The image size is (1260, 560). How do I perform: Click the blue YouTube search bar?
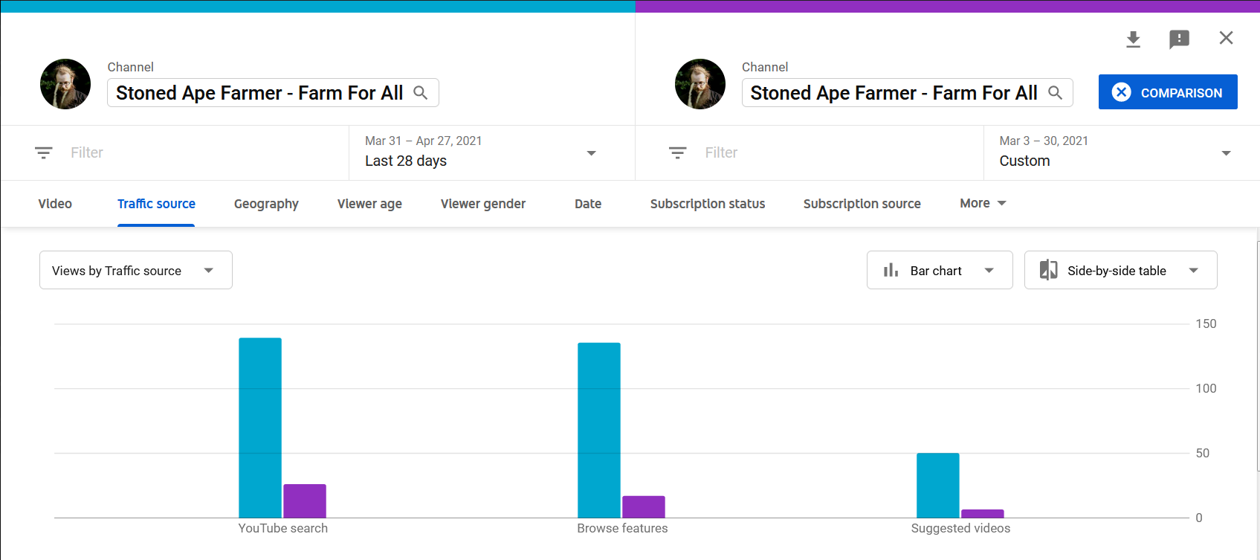(260, 428)
